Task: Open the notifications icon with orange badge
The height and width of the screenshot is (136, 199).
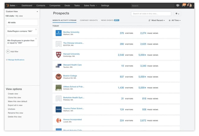Action: click(184, 5)
